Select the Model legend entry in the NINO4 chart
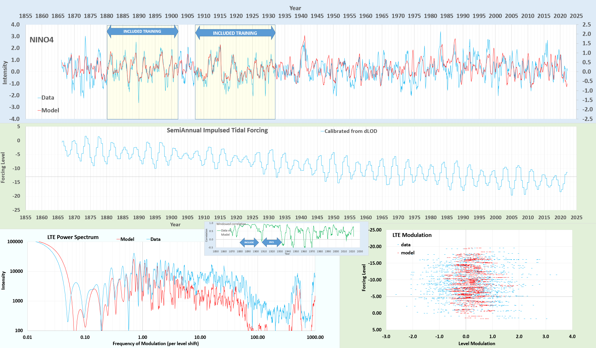The image size is (596, 348). (x=50, y=110)
